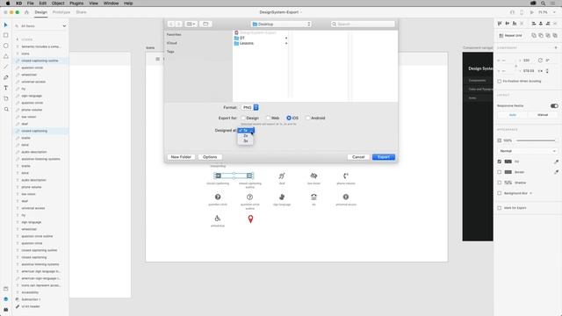Choose 3x in the Designed at list
Screen dimensions: 562x316
pos(246,140)
